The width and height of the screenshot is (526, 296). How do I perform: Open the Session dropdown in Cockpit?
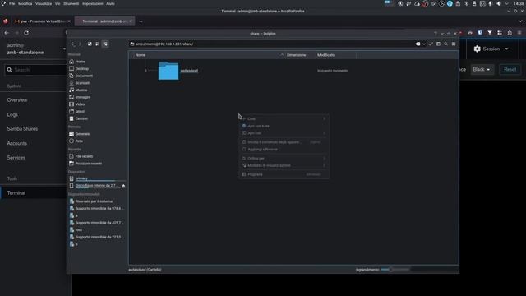pos(491,49)
